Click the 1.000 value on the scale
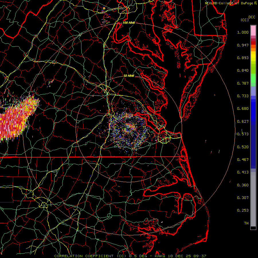Viewport: 258px width, 258px height. [243, 32]
